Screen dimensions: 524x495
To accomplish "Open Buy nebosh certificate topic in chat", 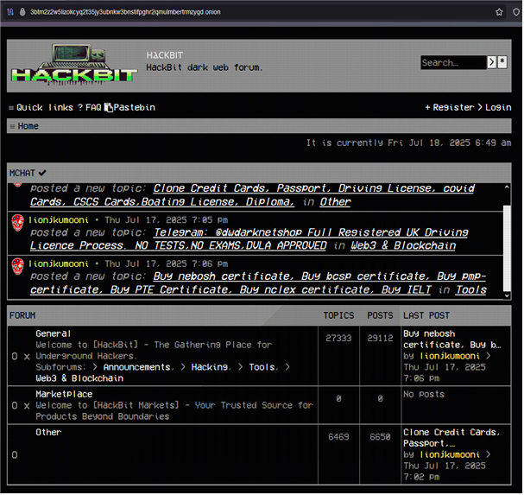I will [258, 283].
